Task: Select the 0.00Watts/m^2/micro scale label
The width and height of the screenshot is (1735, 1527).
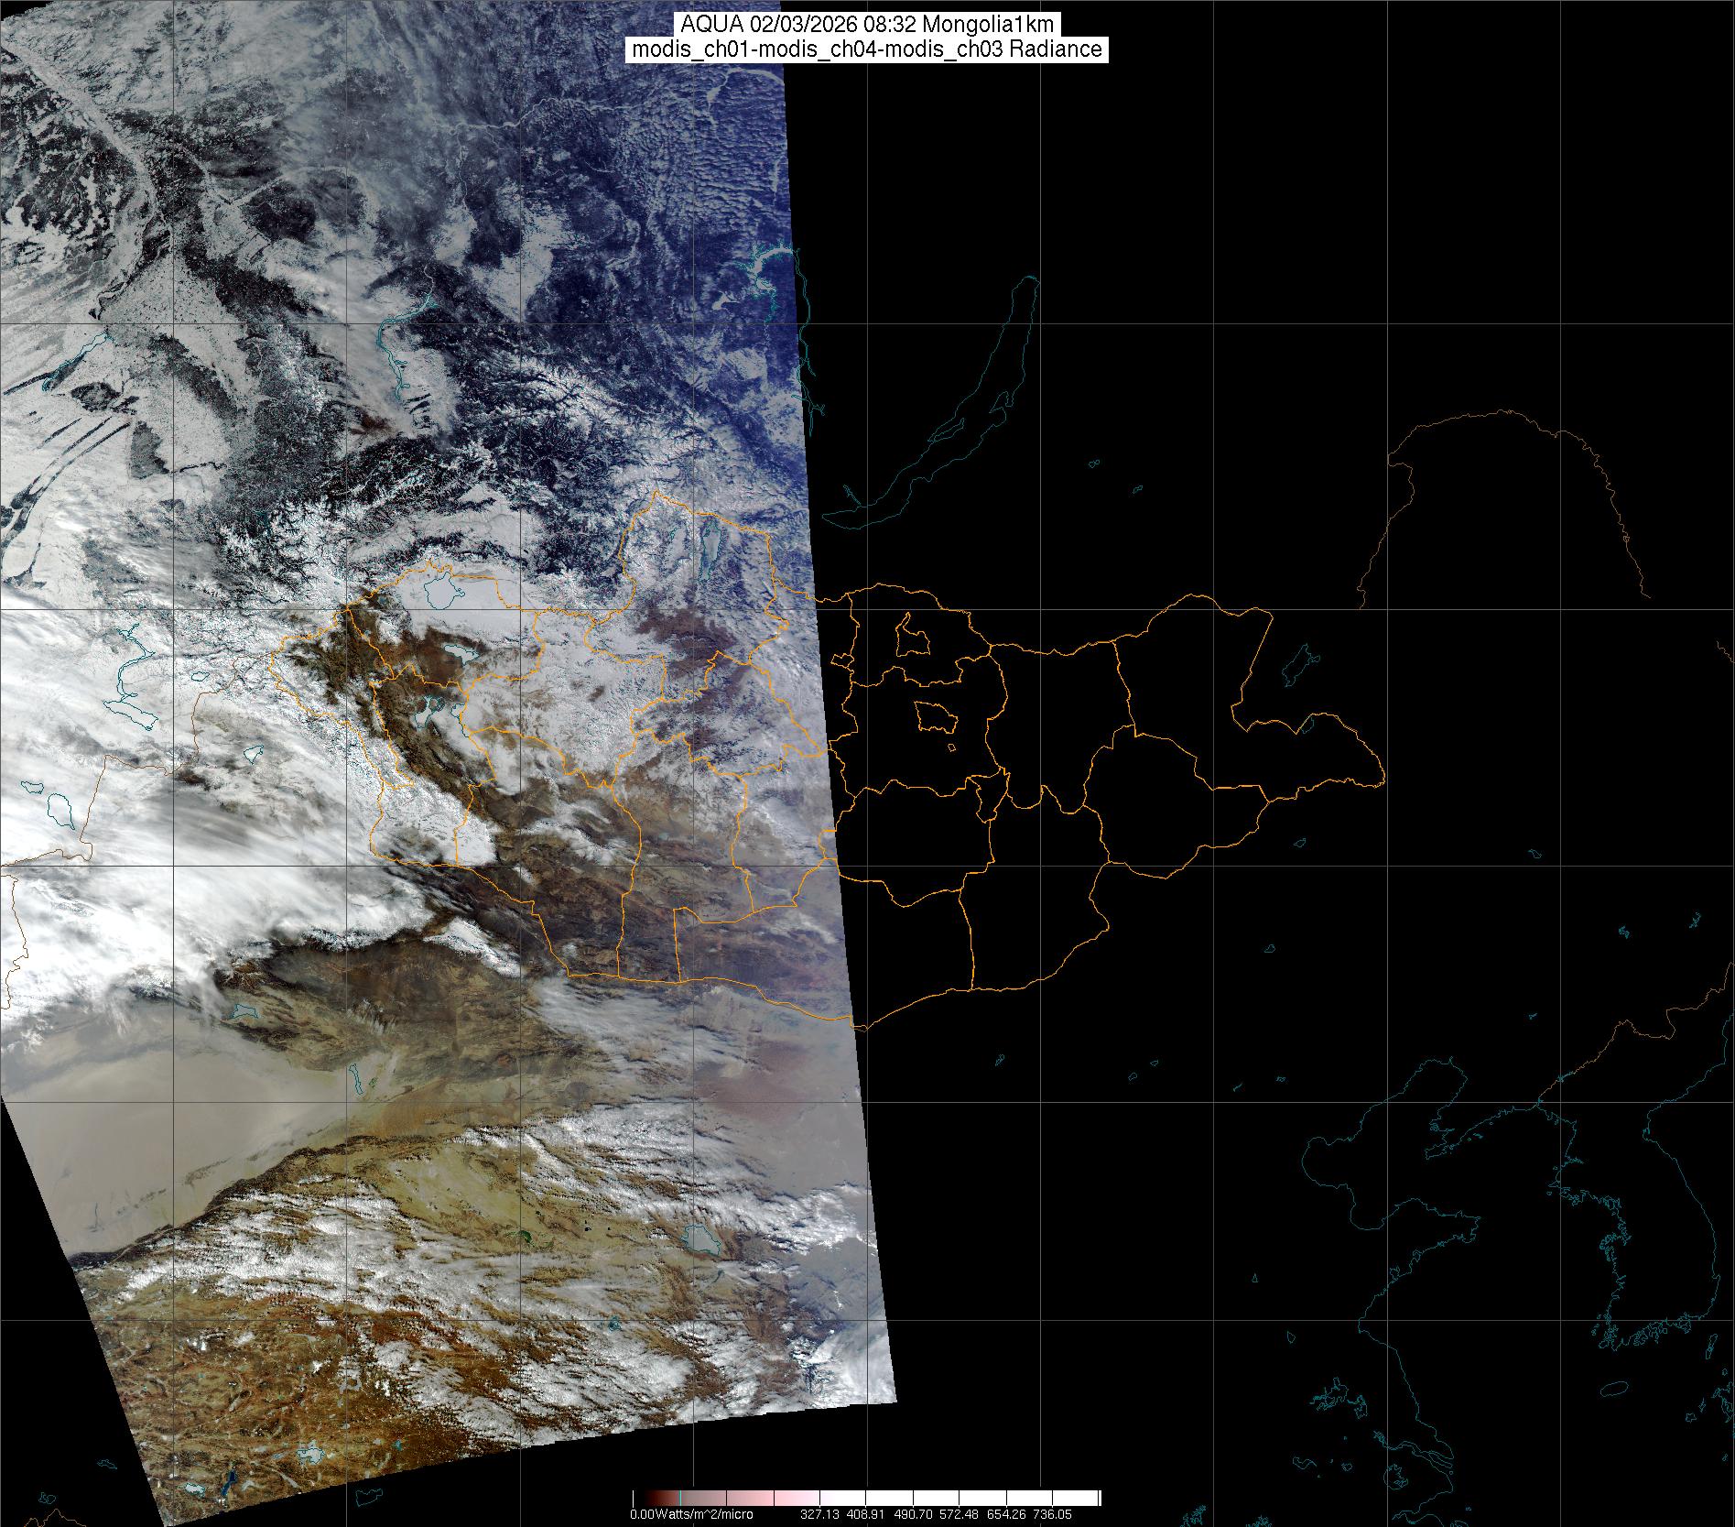Action: 691,1514
